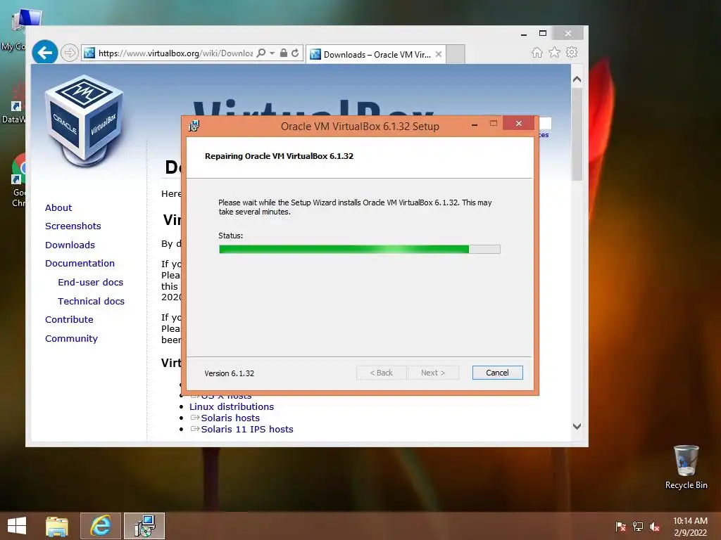Open the Downloads link in sidebar
Viewport: 721px width, 540px height.
tap(70, 245)
